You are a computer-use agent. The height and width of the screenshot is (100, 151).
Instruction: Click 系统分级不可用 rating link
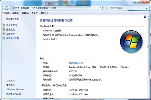point(76,63)
